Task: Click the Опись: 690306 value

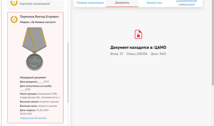Action: tap(137, 54)
